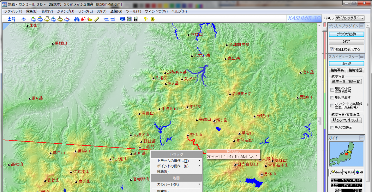The image size is (372, 192).
Task: Click the TRK Object tooltip header
Action: point(233,151)
